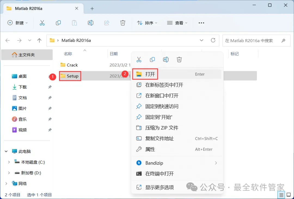Expand the 网络 tree node
Viewport: 294px width, 199px height.
6,184
